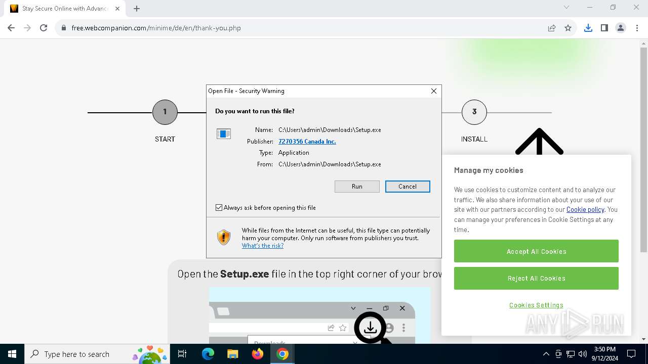This screenshot has width=648, height=364.
Task: Run the Setup.exe file
Action: 357,186
